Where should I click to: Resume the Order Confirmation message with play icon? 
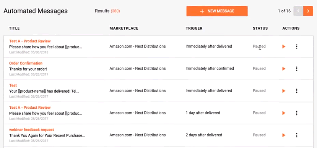[x=284, y=69]
